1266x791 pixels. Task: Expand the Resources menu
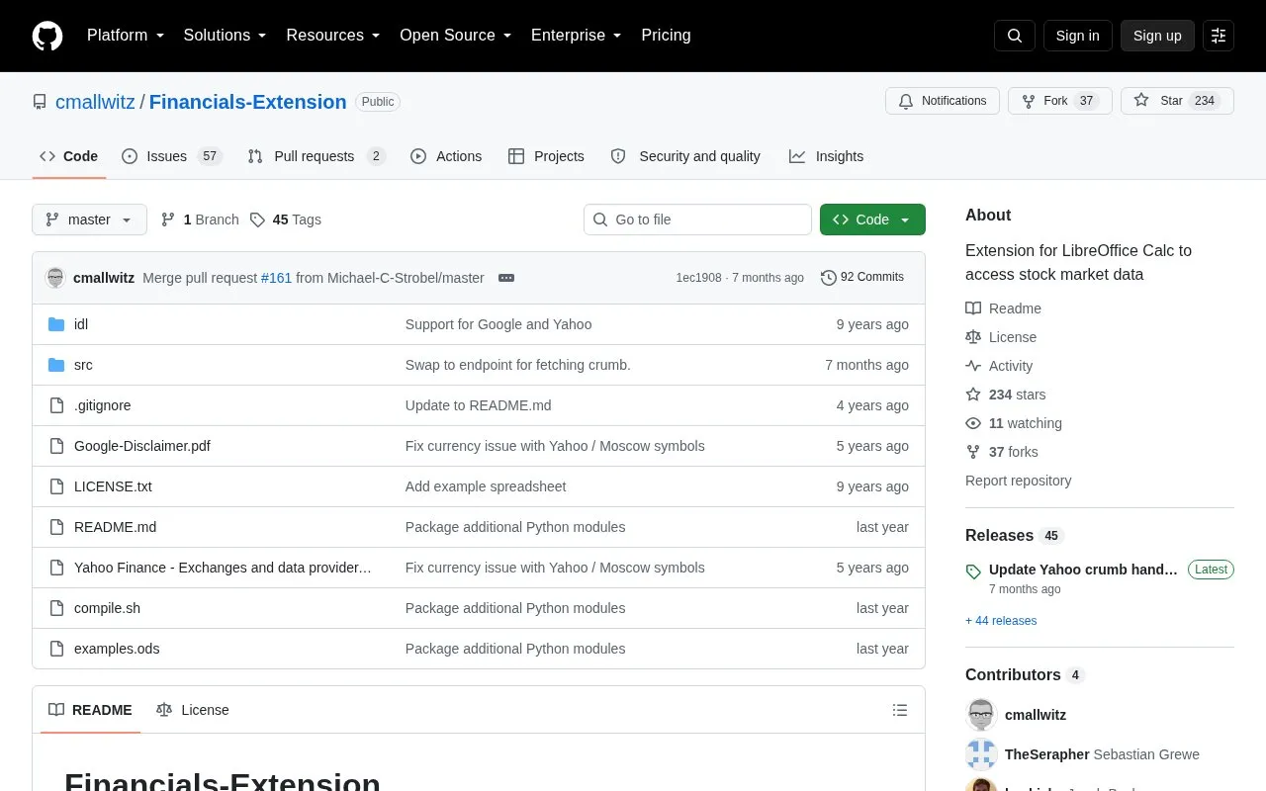tap(333, 36)
